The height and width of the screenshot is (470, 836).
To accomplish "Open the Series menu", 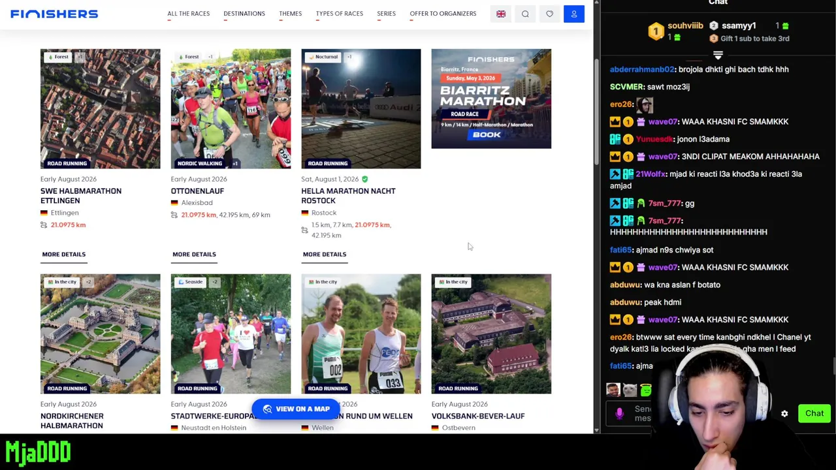I will click(x=386, y=14).
